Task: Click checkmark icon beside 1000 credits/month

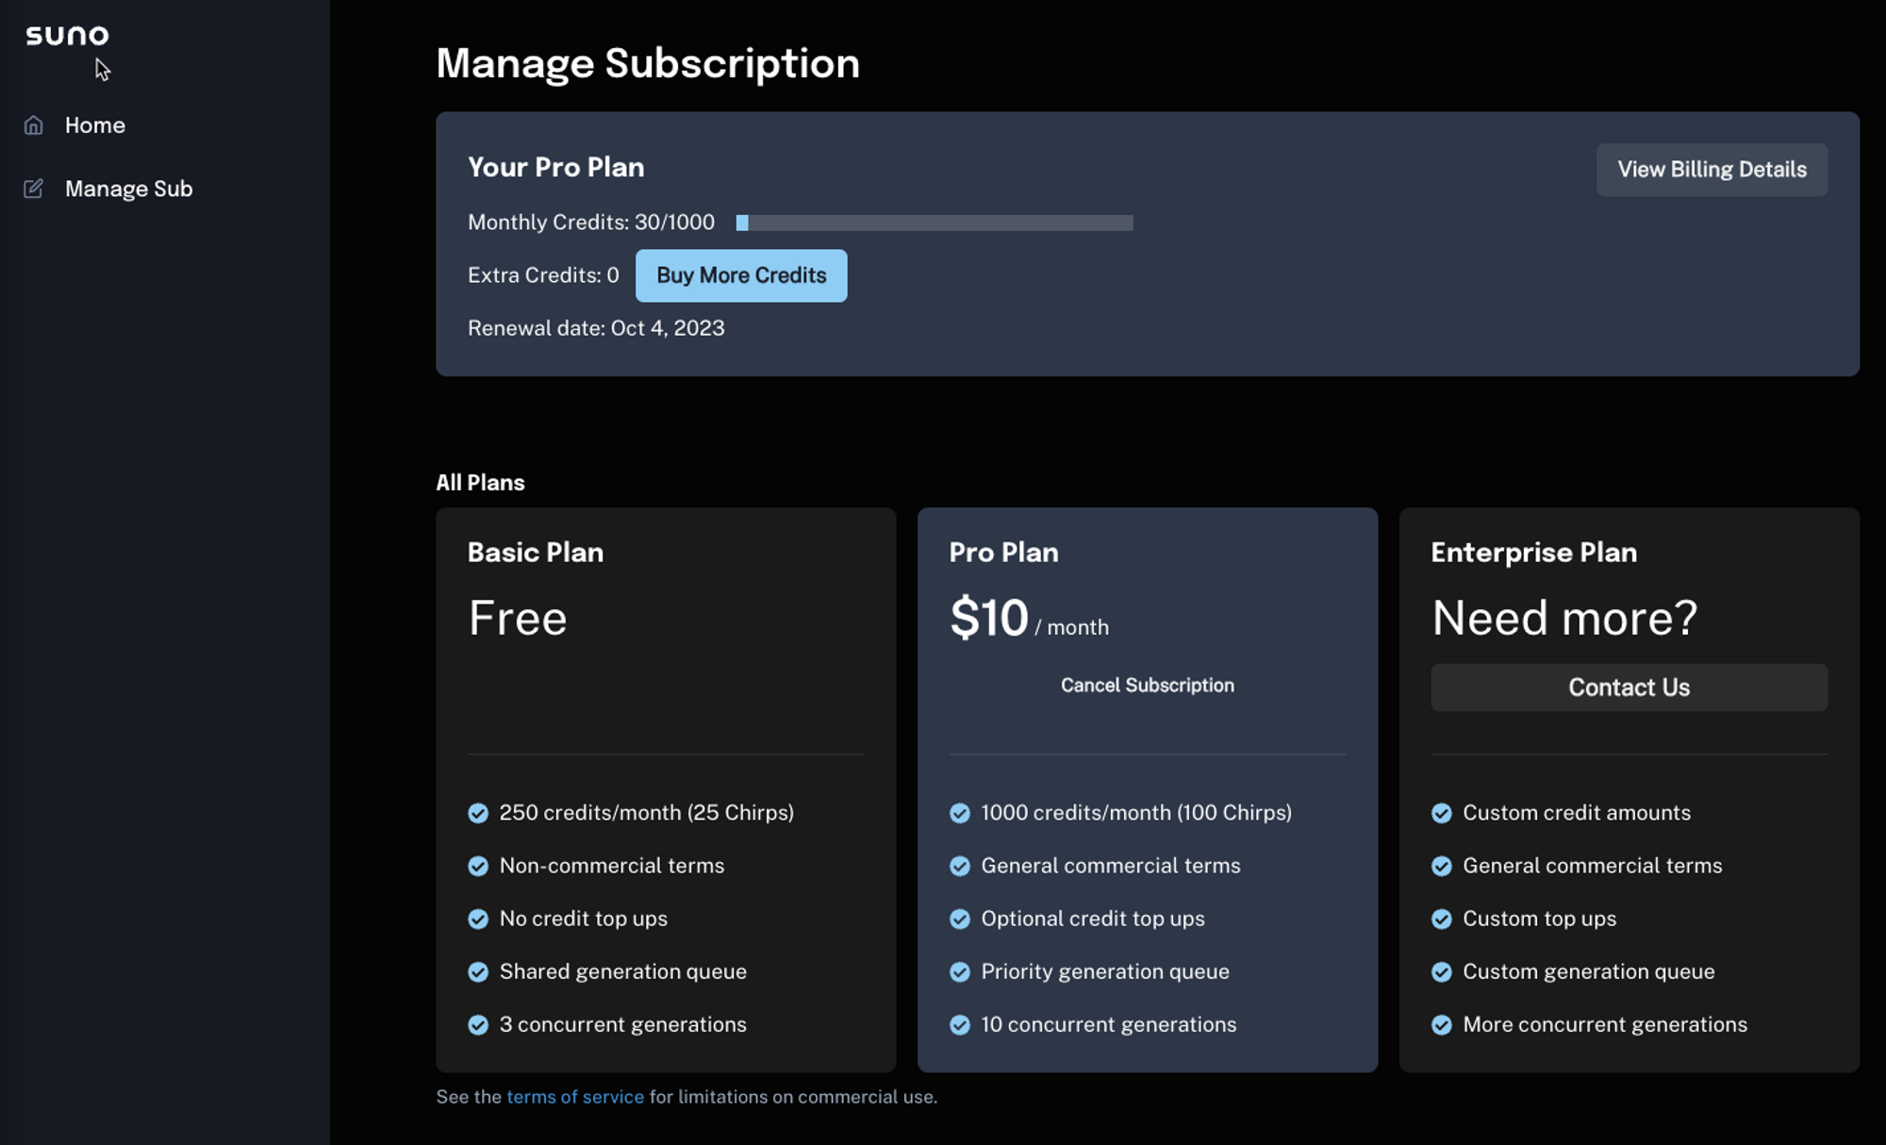Action: click(x=960, y=813)
